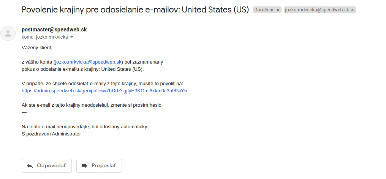This screenshot has height=179, width=386.
Task: Click the sender's avatar icon
Action: 8,33
